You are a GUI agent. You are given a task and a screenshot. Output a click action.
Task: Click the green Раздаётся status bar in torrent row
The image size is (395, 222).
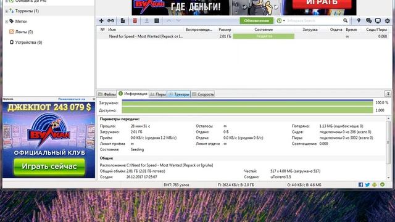click(264, 36)
